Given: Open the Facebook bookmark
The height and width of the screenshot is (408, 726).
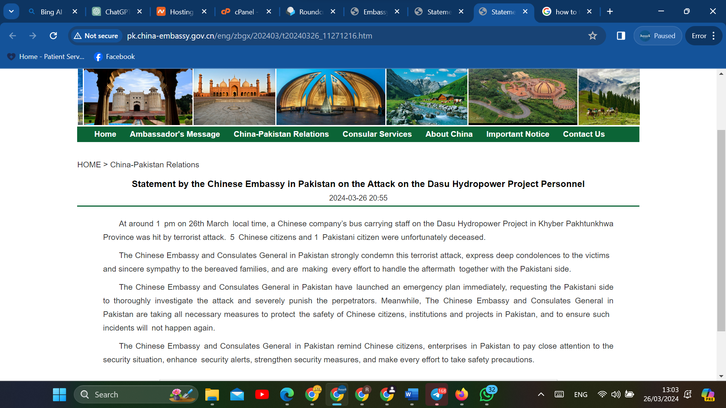Looking at the screenshot, I should [x=115, y=57].
